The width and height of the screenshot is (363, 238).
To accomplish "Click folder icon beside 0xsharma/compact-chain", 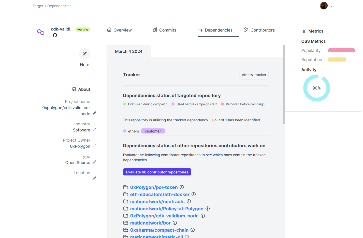I will pos(126,230).
